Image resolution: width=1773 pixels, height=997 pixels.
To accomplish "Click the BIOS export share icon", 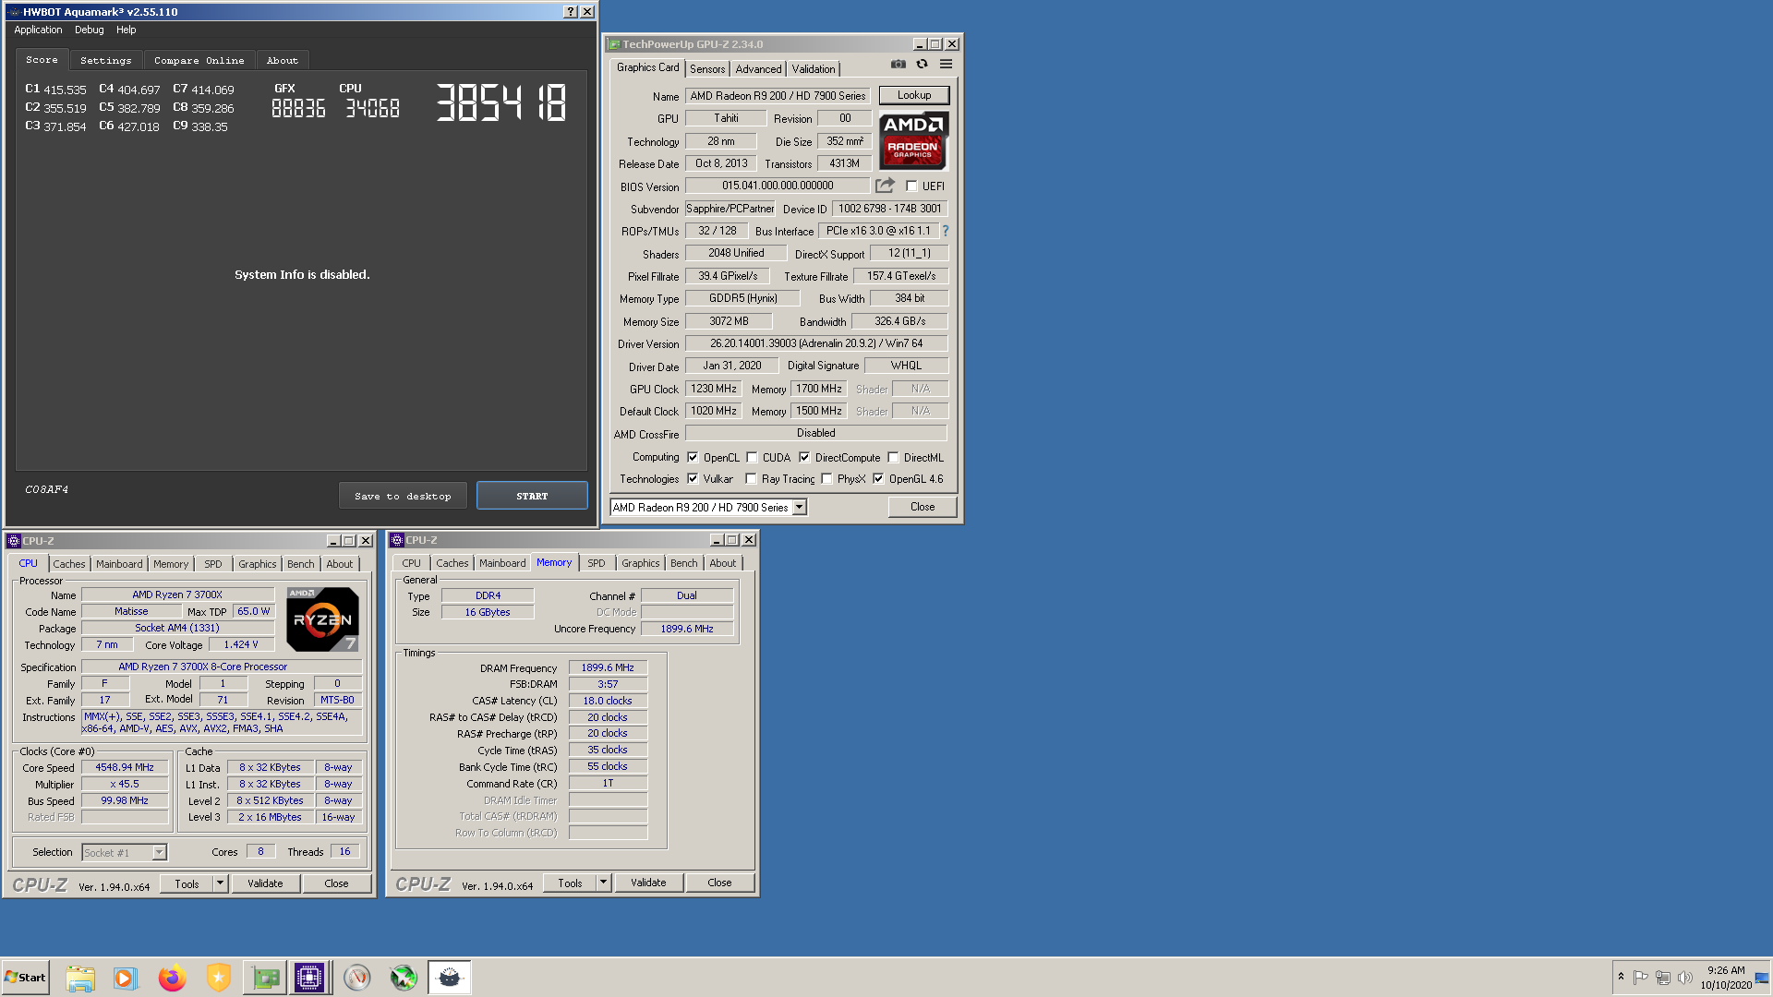I will click(885, 186).
